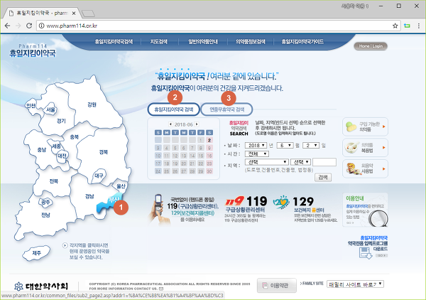Click the 검색 search button
This screenshot has height=300, width=426.
point(323,177)
